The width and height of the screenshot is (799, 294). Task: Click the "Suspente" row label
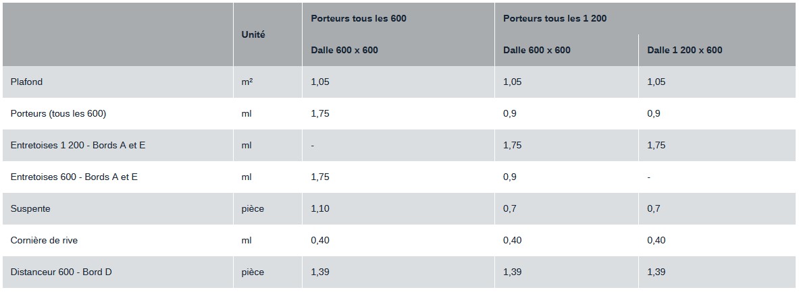pyautogui.click(x=30, y=208)
